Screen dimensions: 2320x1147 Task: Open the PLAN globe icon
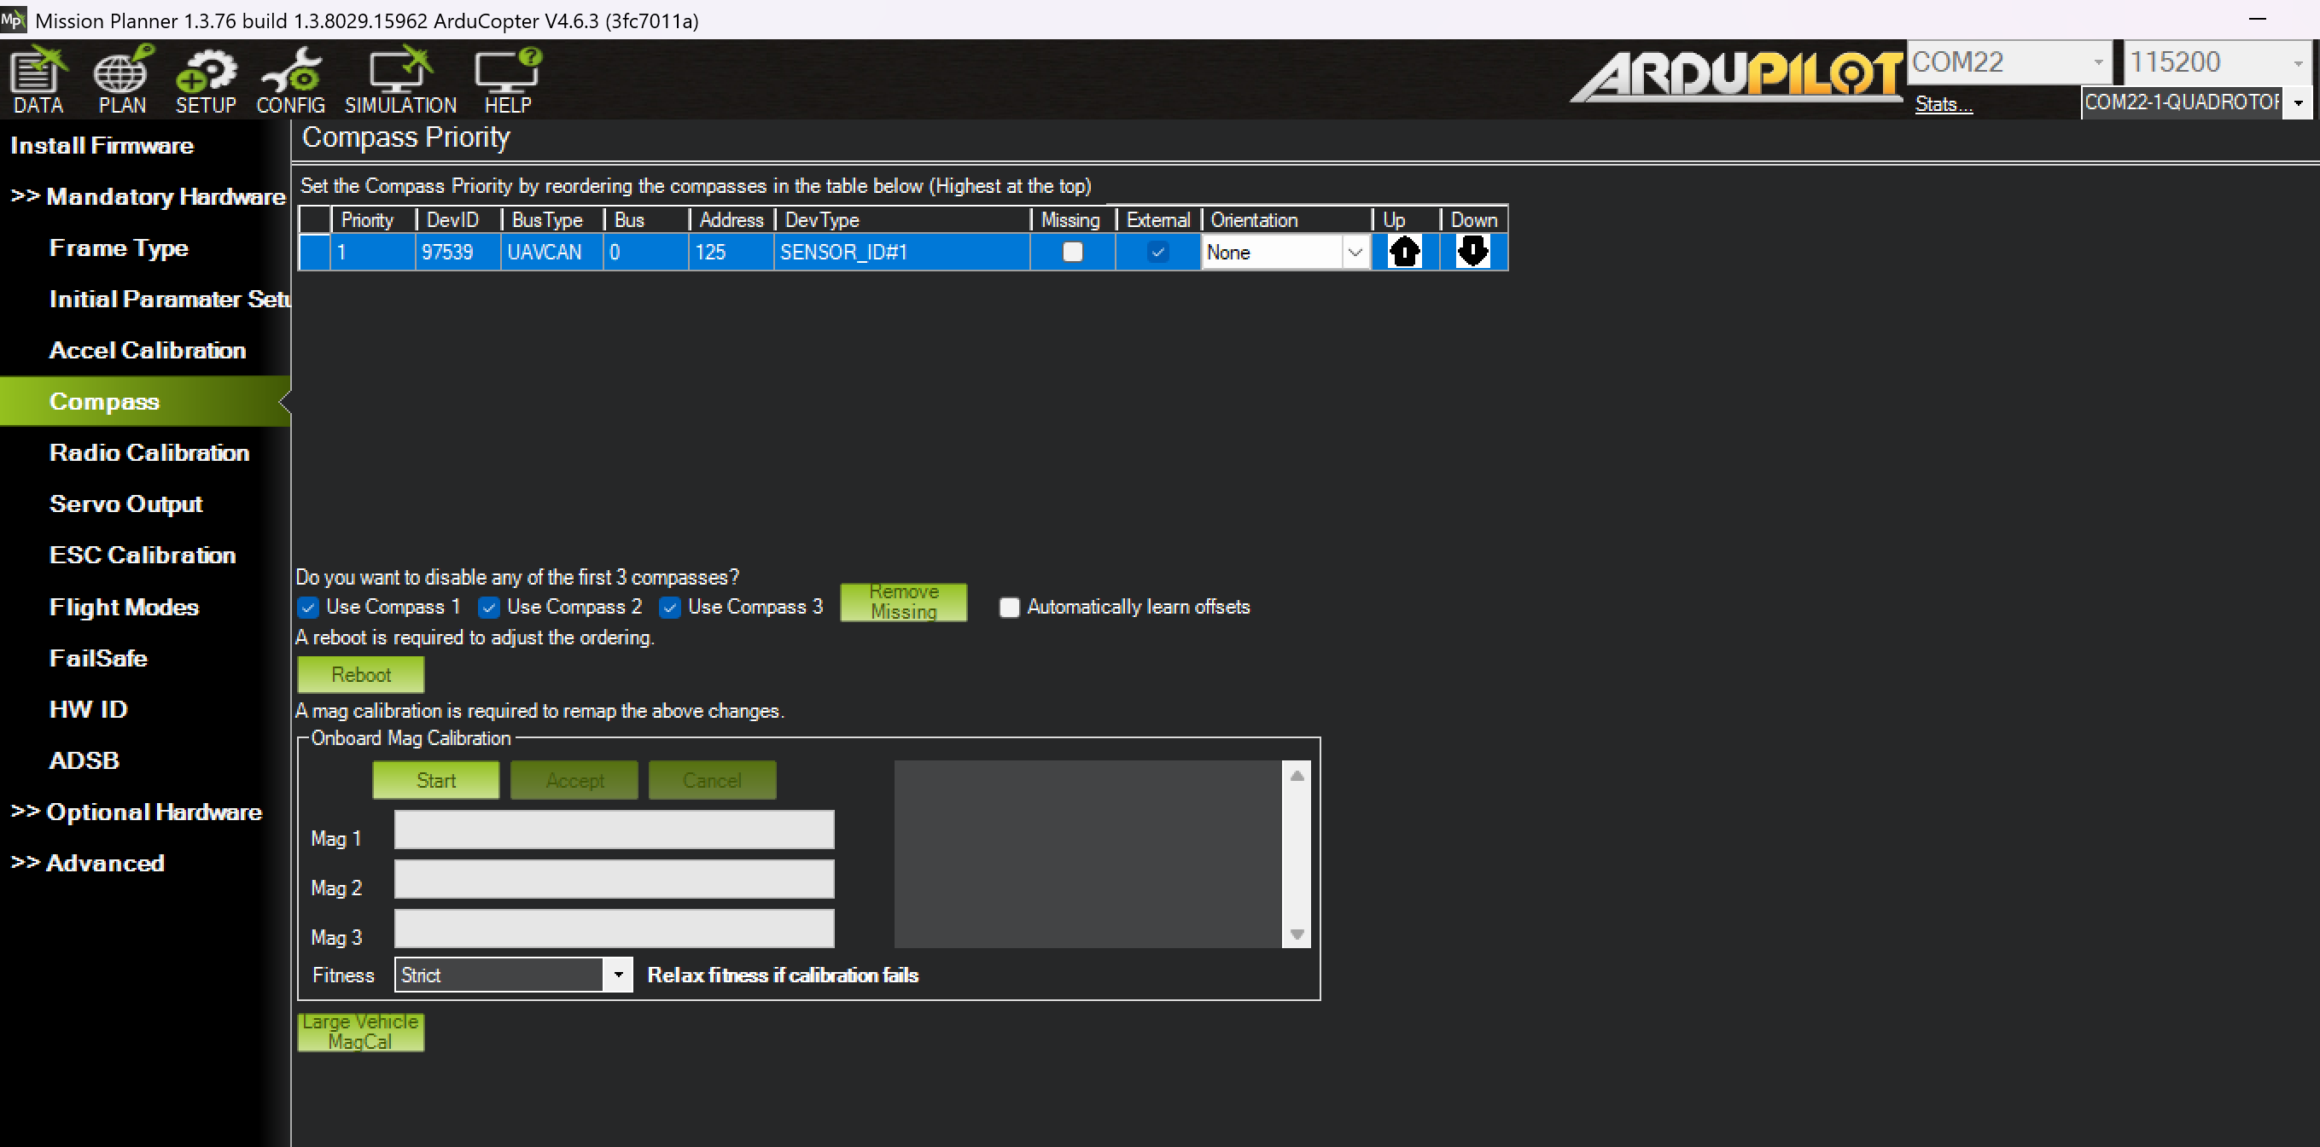tap(121, 79)
